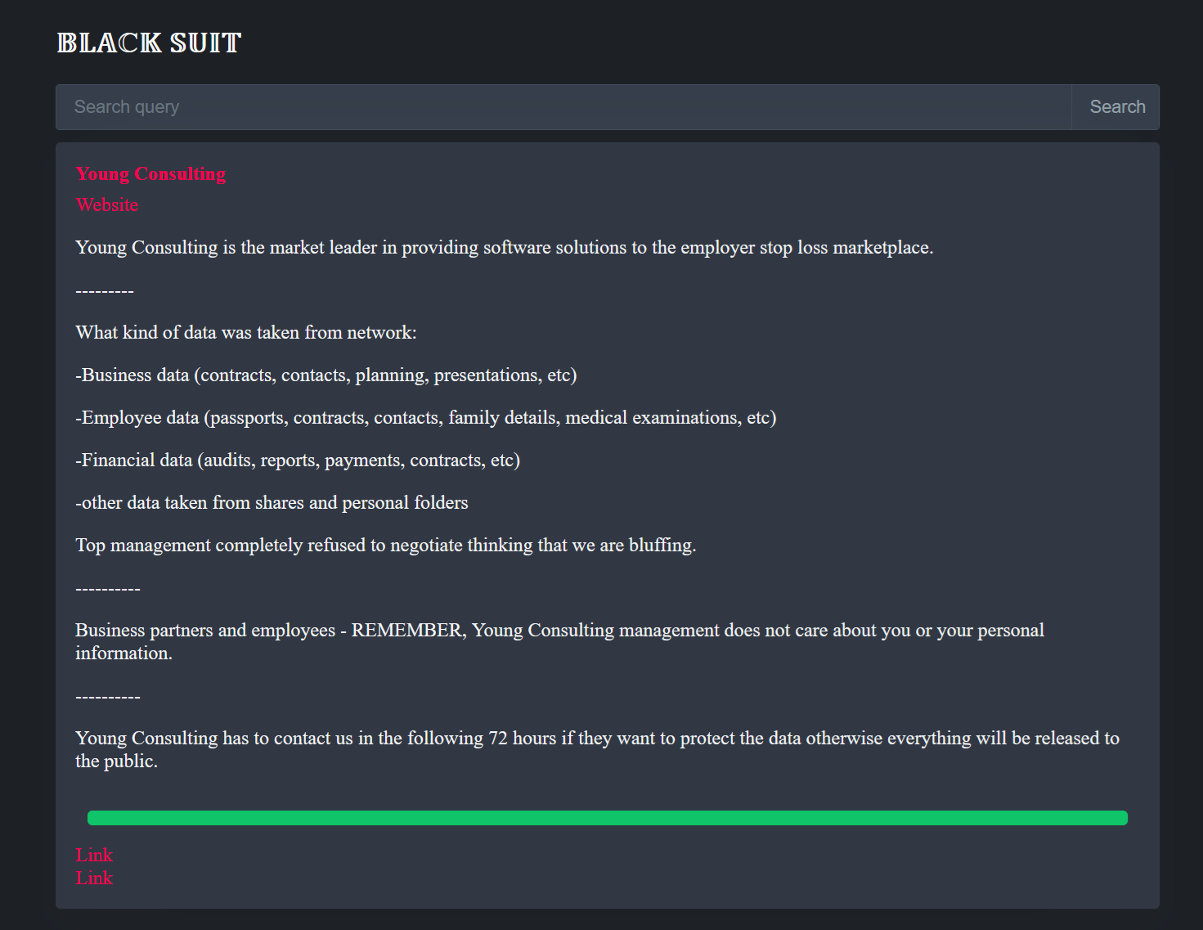Click the second Link at the bottom
This screenshot has height=930, width=1203.
(x=94, y=878)
